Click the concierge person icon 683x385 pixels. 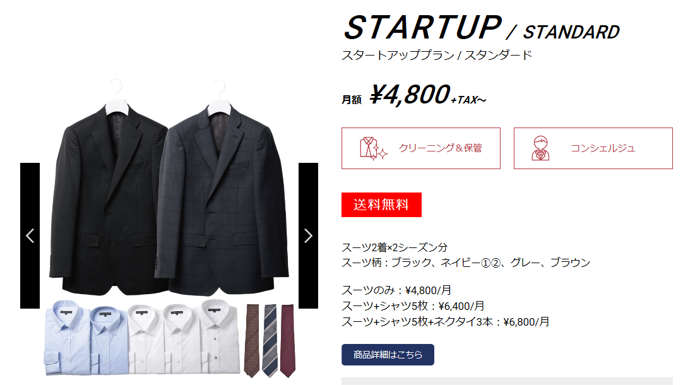click(x=540, y=148)
